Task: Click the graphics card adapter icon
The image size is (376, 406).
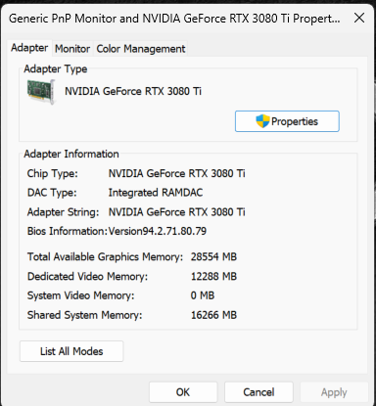Action: [40, 92]
